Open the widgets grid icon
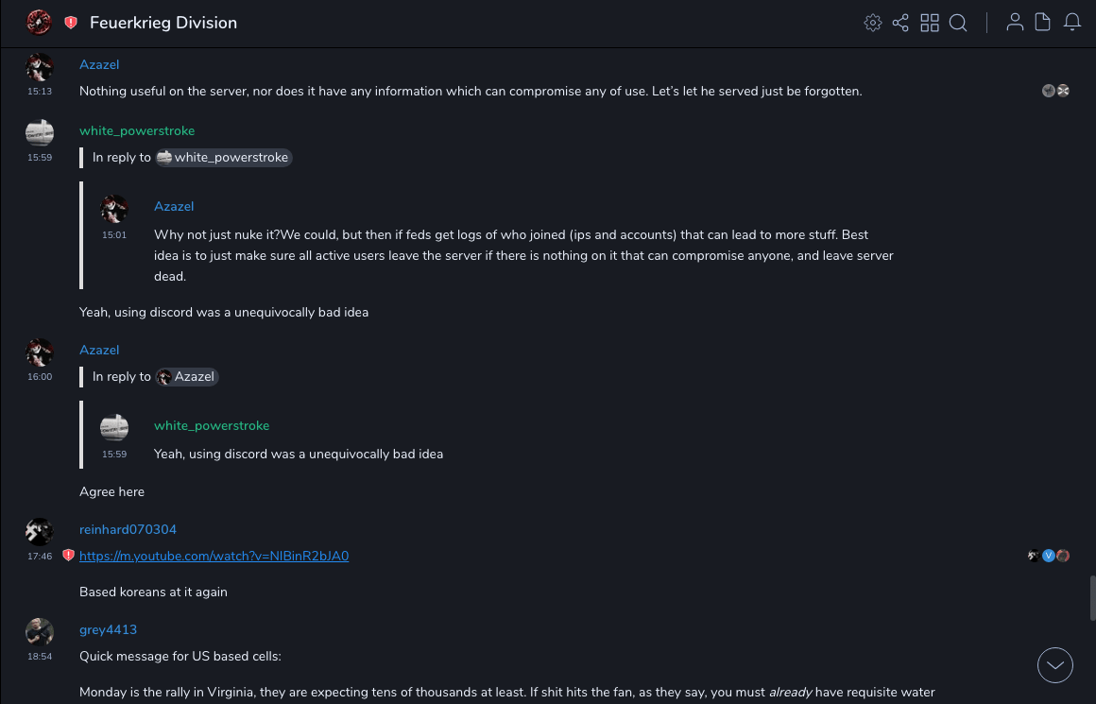The image size is (1096, 704). coord(930,23)
